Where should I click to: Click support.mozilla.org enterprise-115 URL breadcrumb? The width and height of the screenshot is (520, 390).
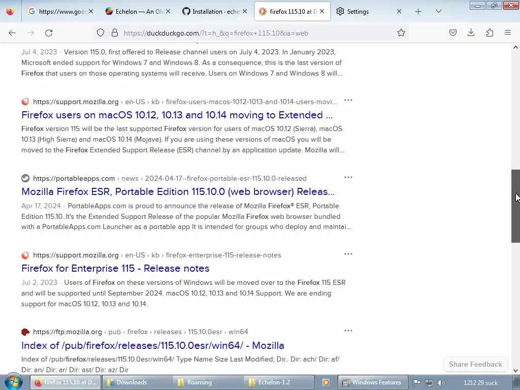157,255
